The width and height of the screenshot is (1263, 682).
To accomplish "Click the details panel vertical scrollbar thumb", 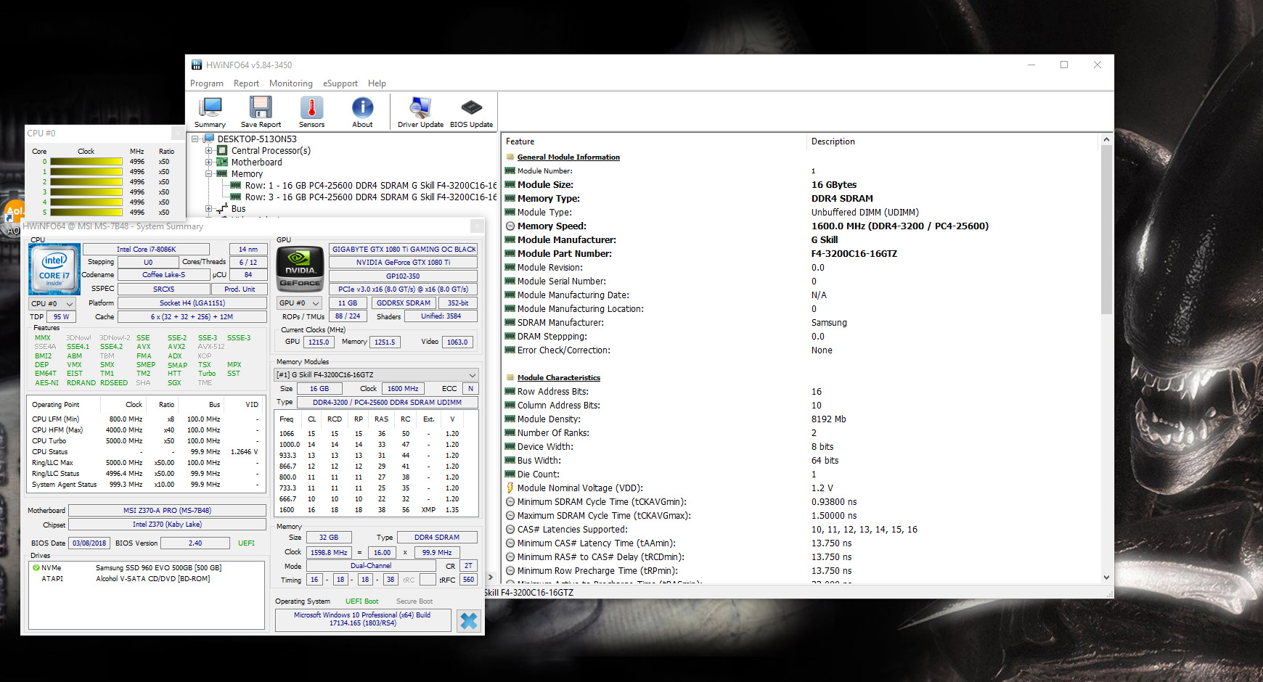I will click(1106, 229).
